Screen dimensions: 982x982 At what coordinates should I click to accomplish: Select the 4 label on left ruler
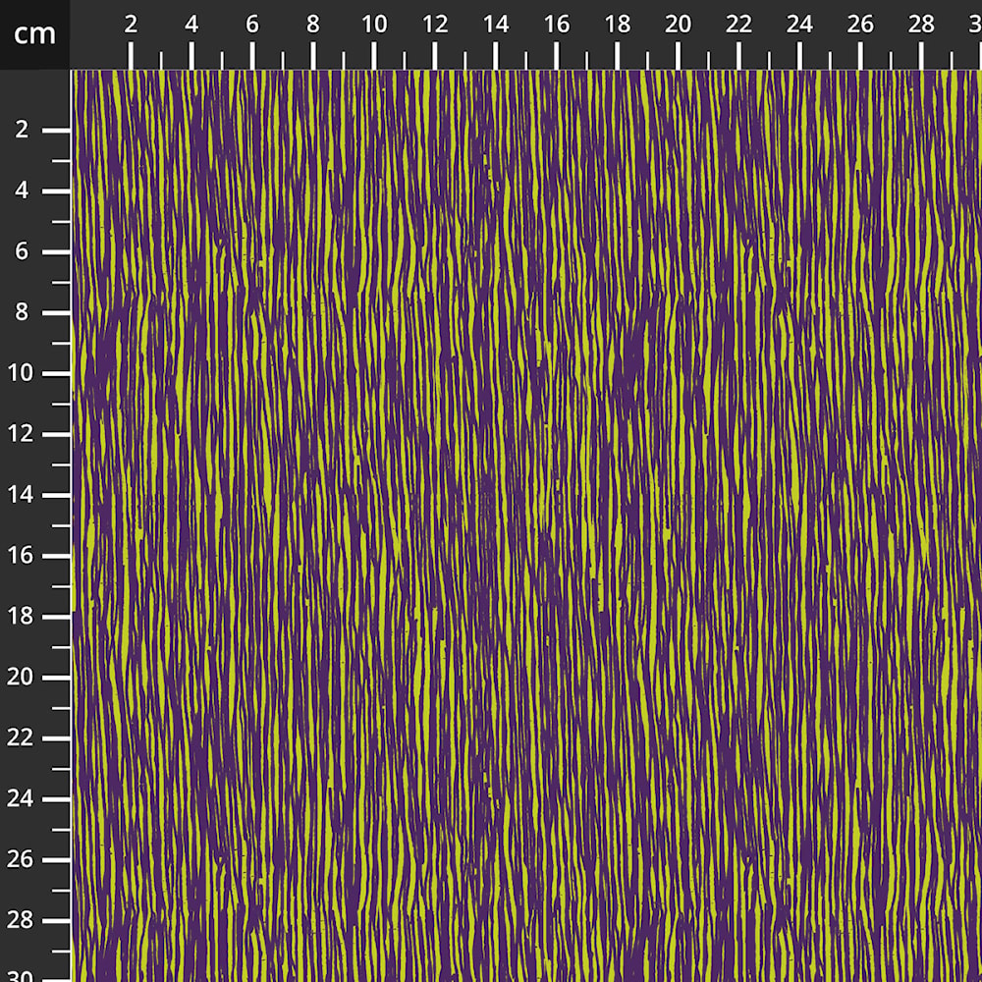(x=24, y=191)
